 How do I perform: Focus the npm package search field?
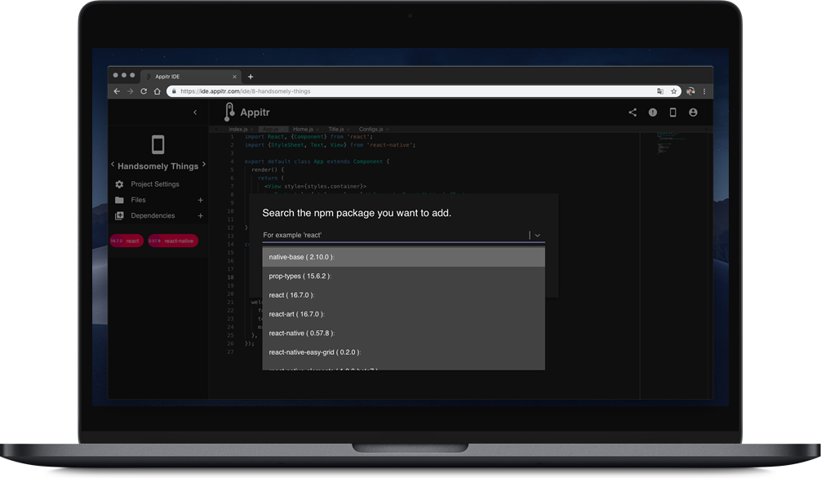395,235
